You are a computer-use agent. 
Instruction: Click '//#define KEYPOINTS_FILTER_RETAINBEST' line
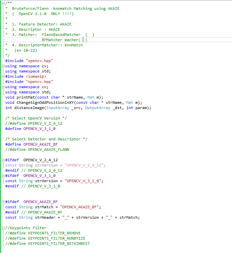point(47,244)
